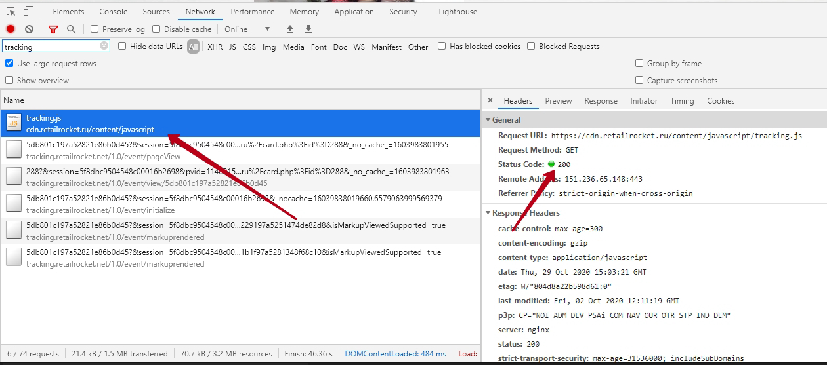Viewport: 827px width, 365px height.
Task: Click the export HAR download arrow
Action: click(x=308, y=29)
